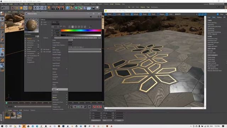Toggle the Z axis lock
227x128 pixels.
click(44, 8)
